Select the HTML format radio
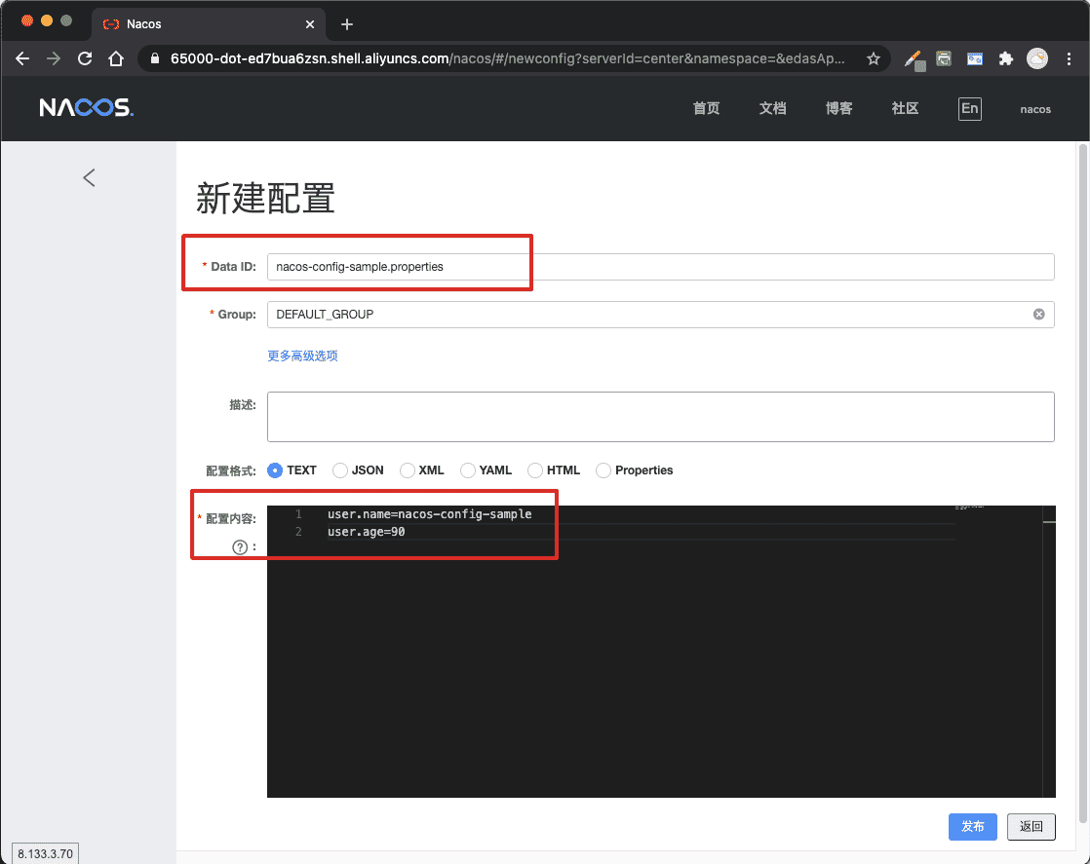1090x864 pixels. point(535,470)
